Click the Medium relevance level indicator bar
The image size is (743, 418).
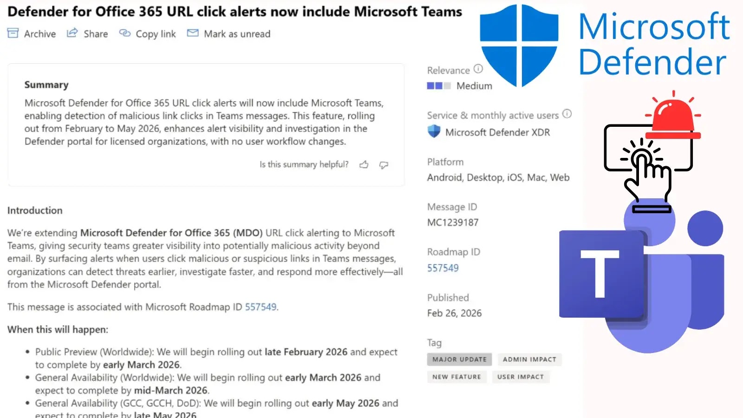[437, 85]
